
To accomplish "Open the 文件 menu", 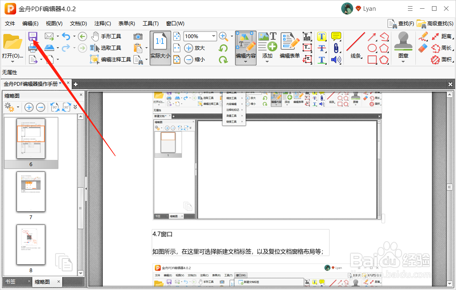I will coord(10,24).
